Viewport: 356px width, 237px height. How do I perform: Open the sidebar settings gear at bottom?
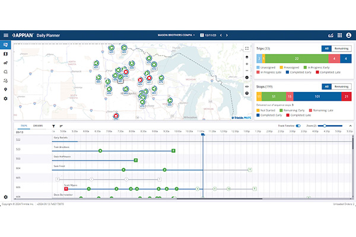coord(6,197)
